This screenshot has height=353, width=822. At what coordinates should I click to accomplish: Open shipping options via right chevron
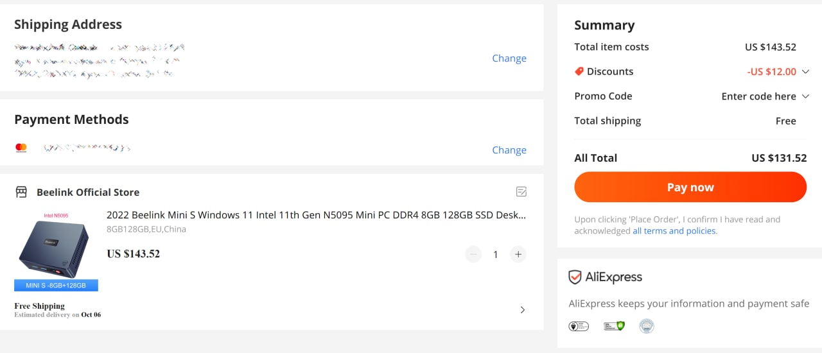point(522,310)
